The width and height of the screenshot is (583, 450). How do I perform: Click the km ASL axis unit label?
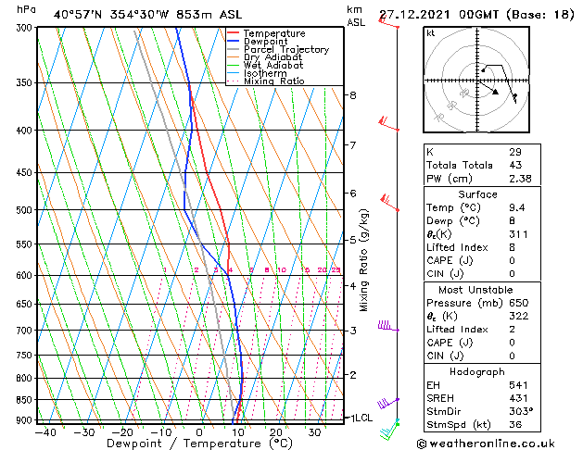[356, 16]
